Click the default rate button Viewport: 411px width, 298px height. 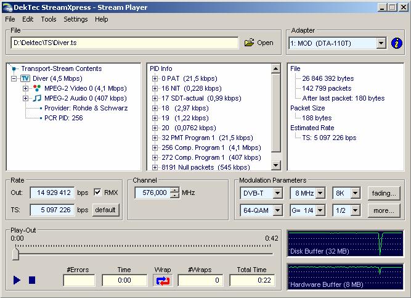click(105, 210)
